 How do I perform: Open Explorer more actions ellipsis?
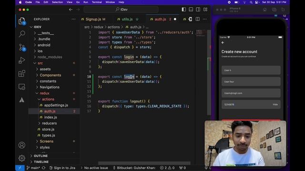73,19
